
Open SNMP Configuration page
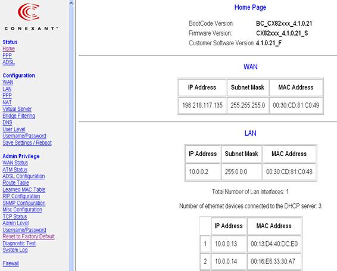(x=24, y=203)
